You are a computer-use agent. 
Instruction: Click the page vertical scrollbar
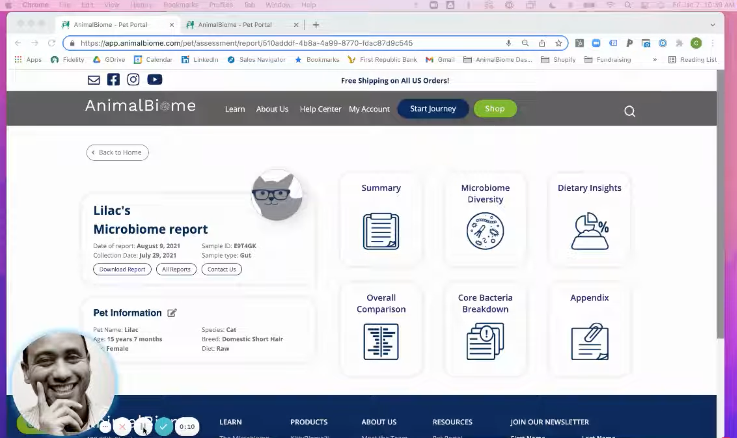(x=720, y=204)
